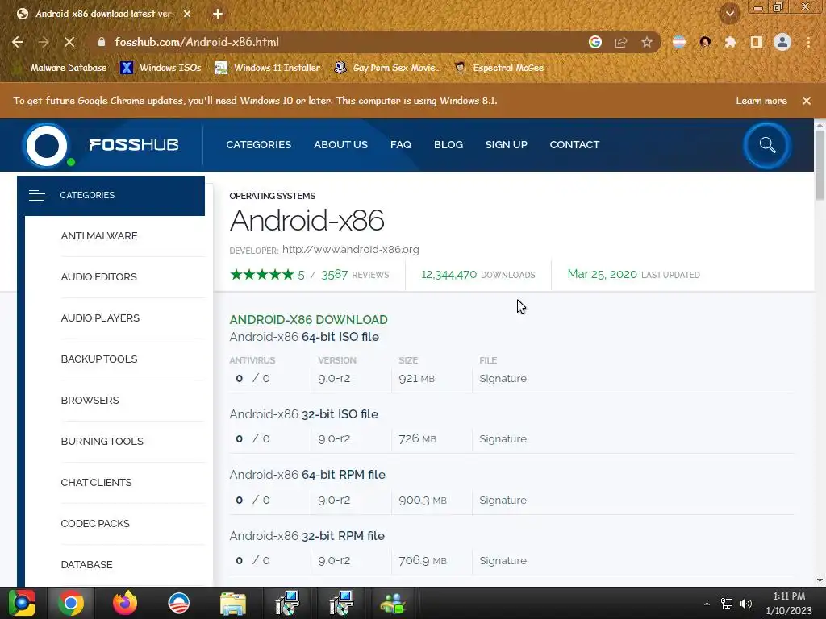Open the Windows ISOs bookmark
Screen dimensions: 826x619
click(161, 68)
